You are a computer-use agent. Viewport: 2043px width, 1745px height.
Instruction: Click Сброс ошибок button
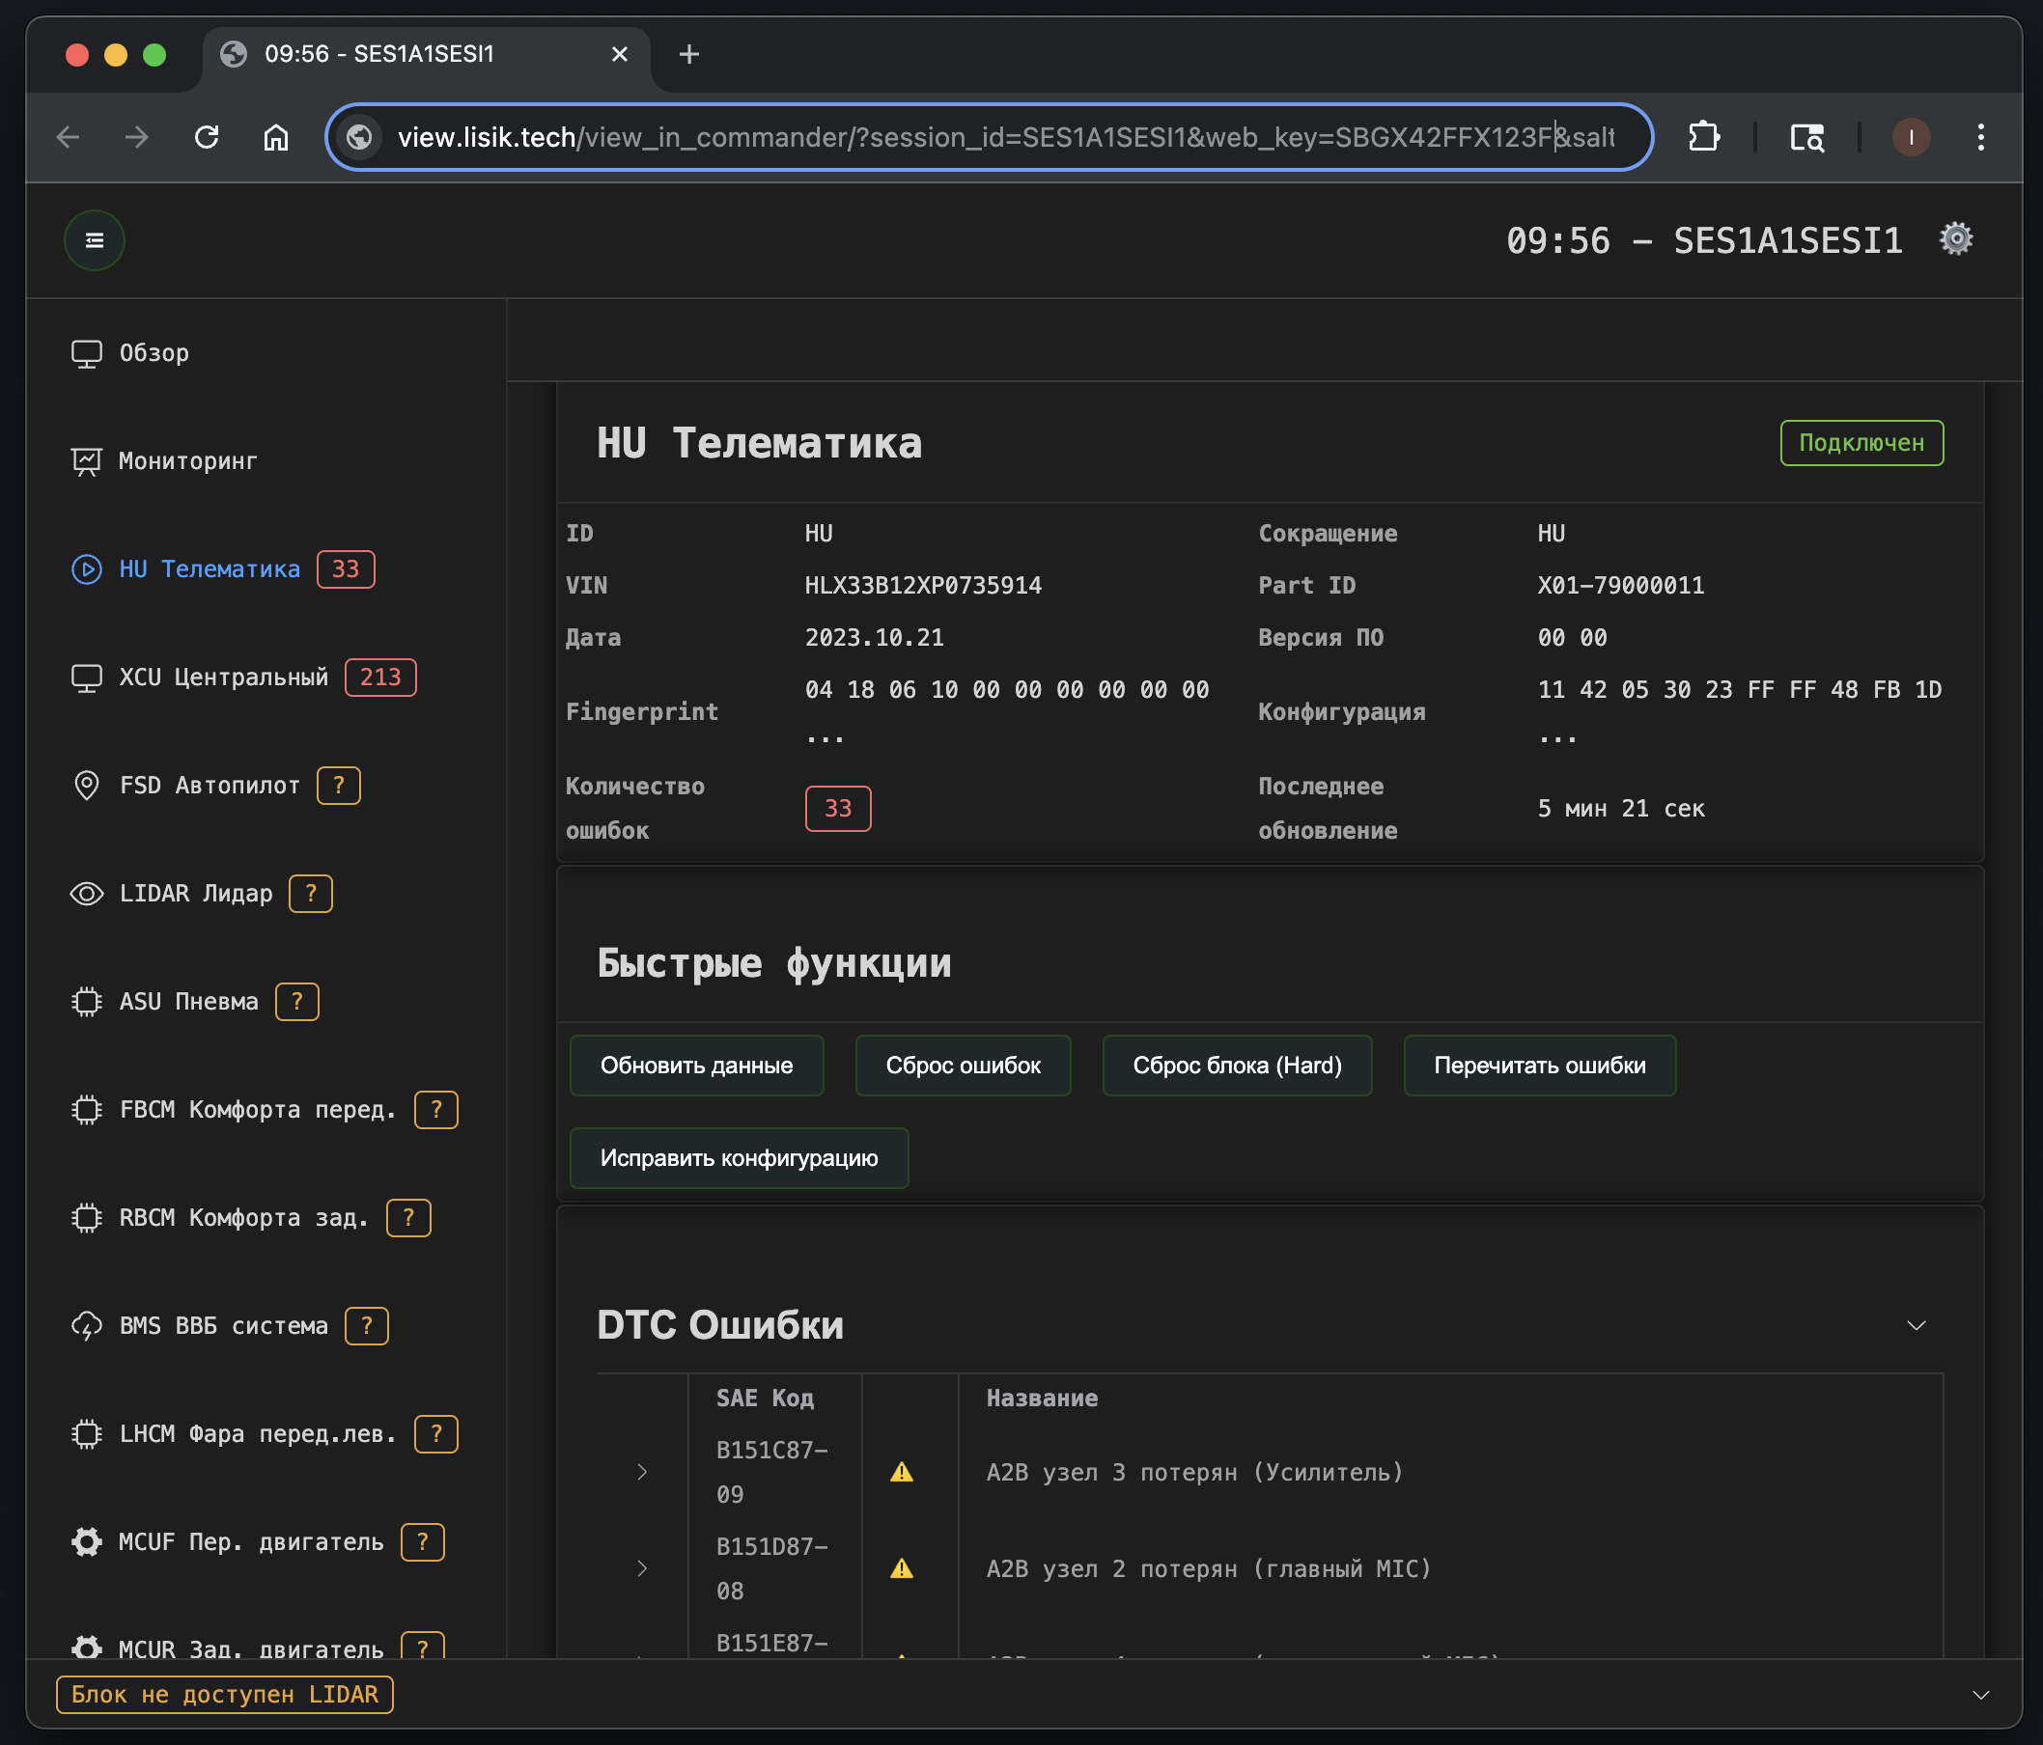point(964,1066)
